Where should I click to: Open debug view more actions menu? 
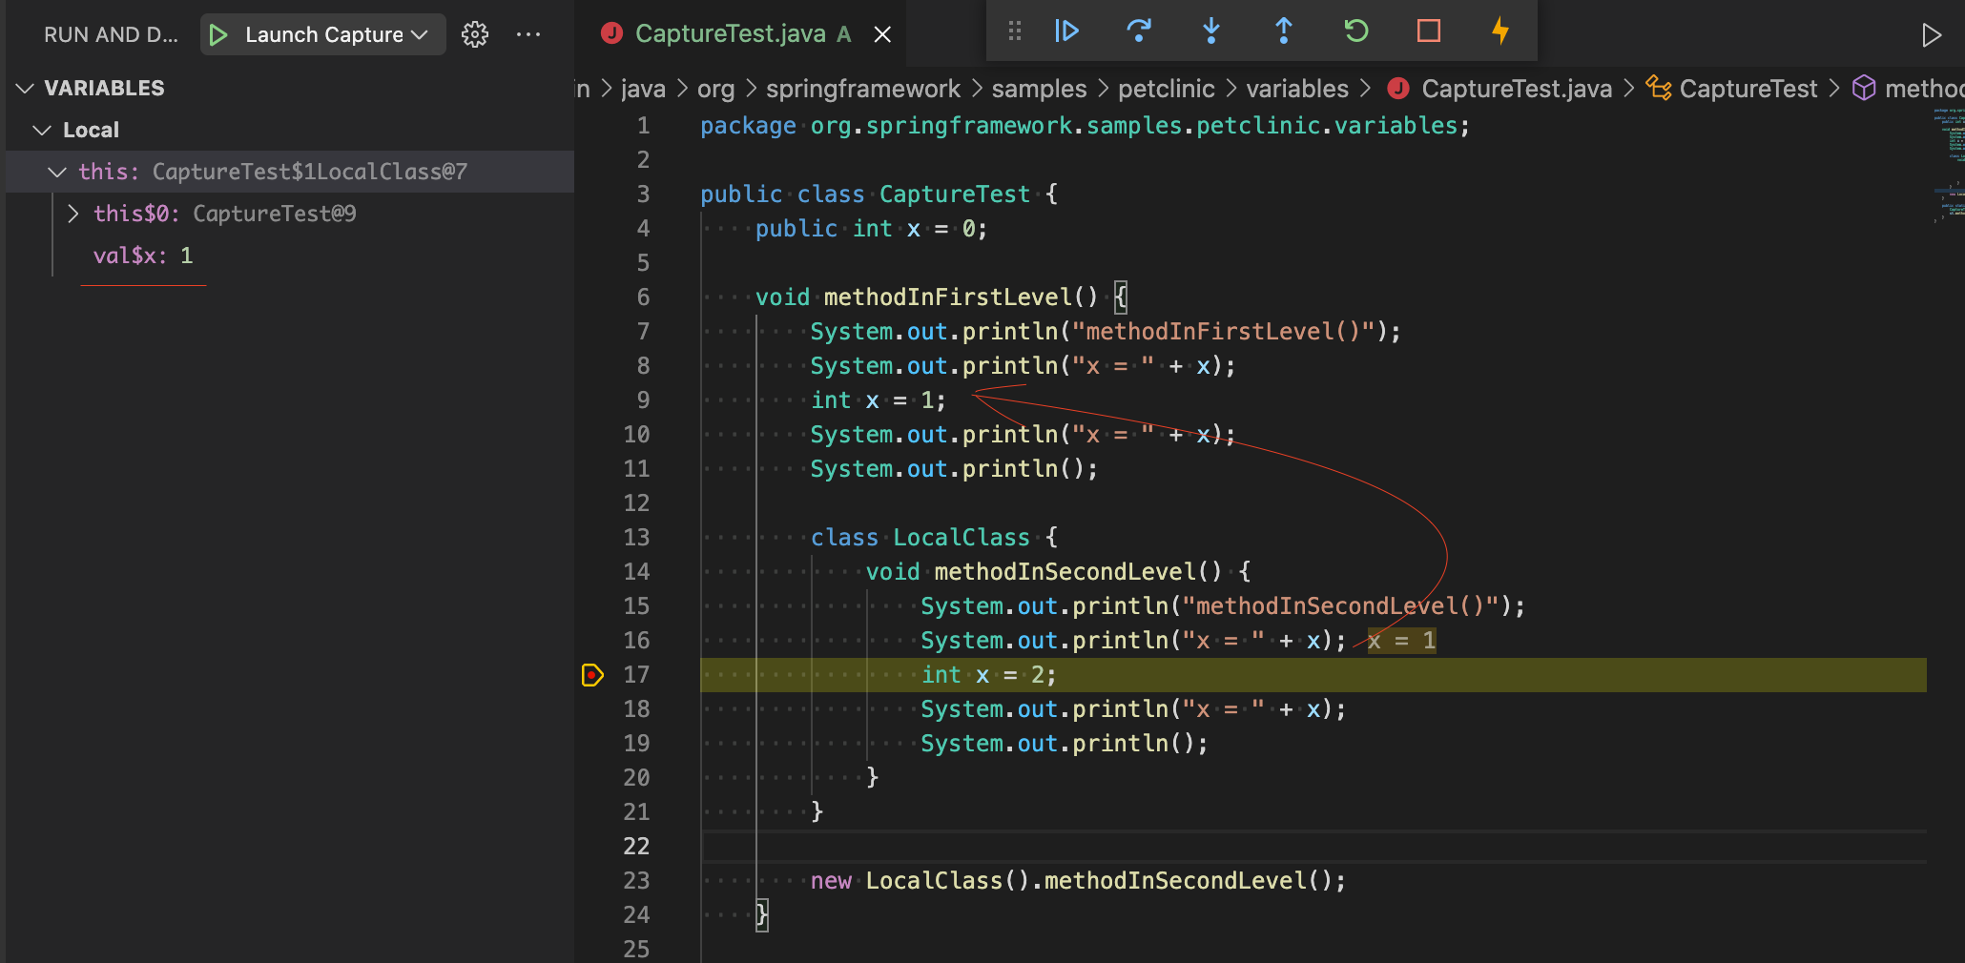[528, 34]
